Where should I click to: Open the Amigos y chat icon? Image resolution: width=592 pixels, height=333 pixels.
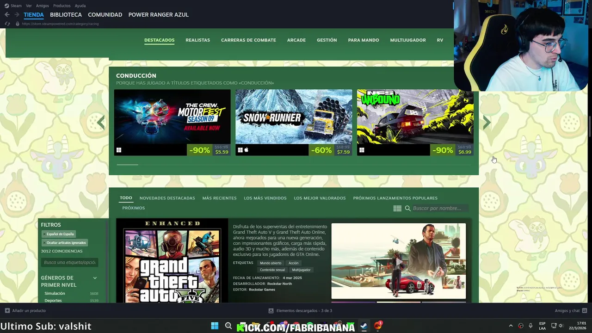coord(585,311)
